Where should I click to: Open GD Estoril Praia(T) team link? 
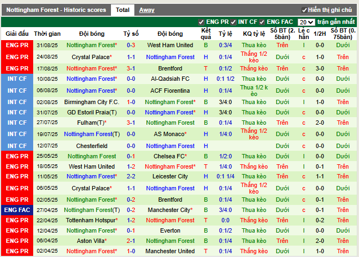click(91, 112)
